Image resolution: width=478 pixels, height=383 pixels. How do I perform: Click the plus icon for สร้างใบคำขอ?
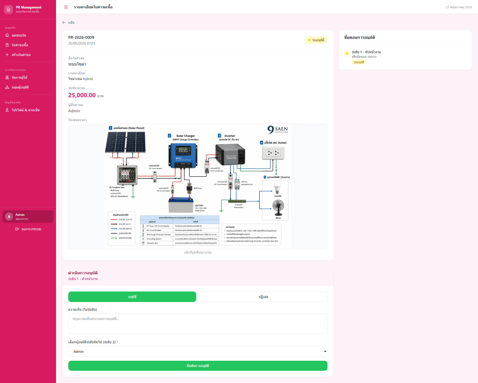7,55
